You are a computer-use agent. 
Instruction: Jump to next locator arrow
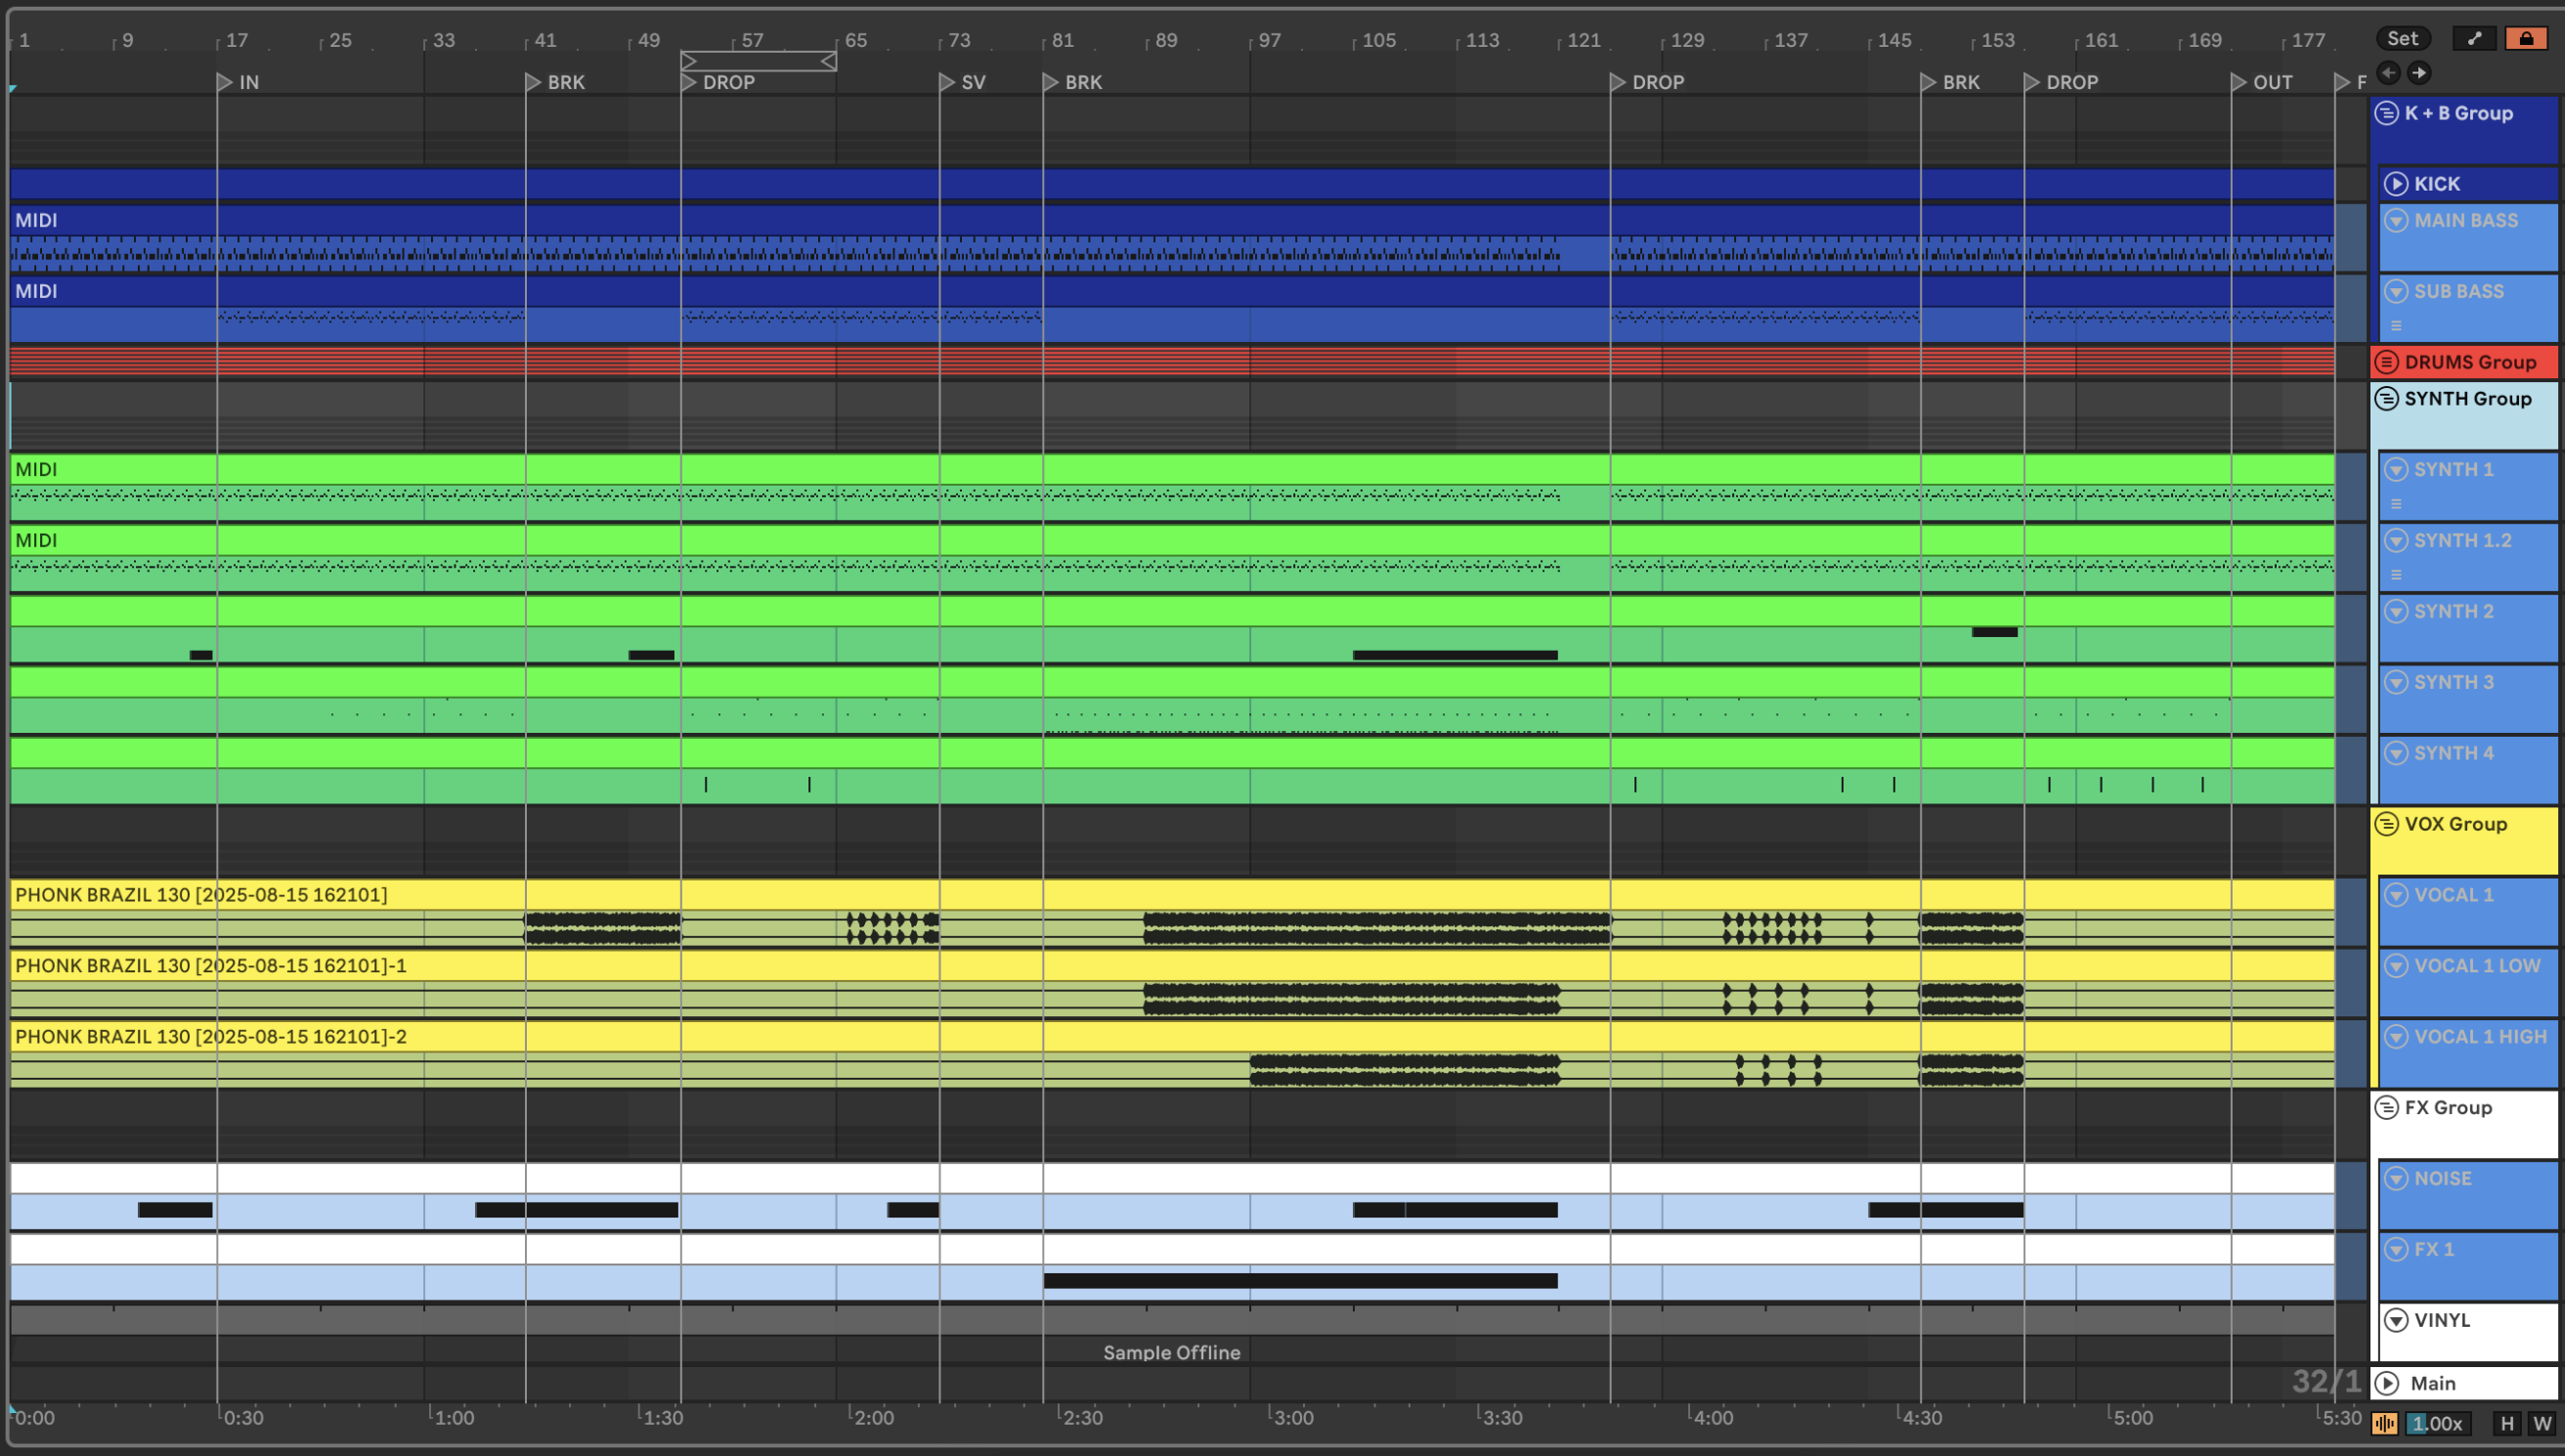coord(2418,72)
